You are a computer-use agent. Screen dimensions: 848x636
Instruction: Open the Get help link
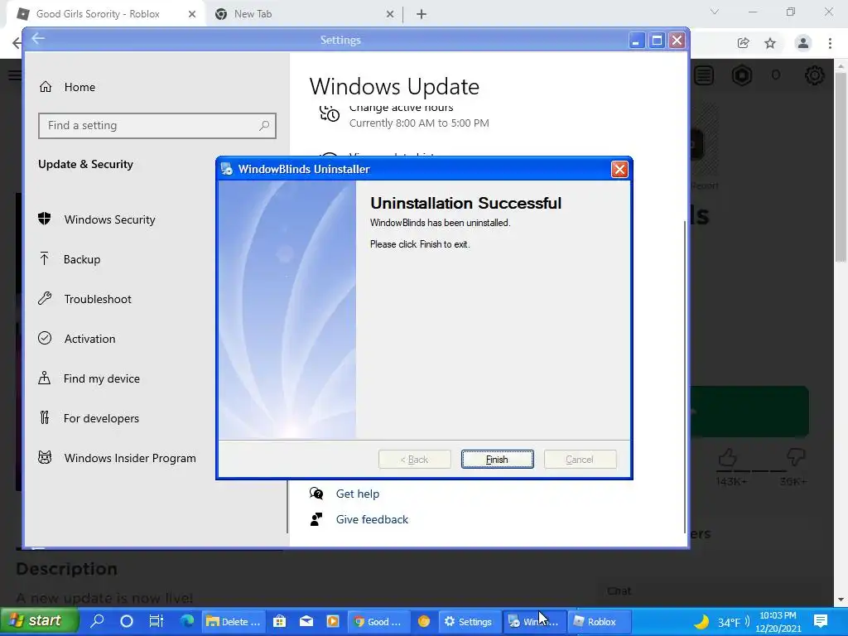pyautogui.click(x=358, y=494)
